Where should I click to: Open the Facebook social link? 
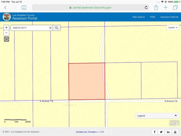pyautogui.click(x=155, y=132)
